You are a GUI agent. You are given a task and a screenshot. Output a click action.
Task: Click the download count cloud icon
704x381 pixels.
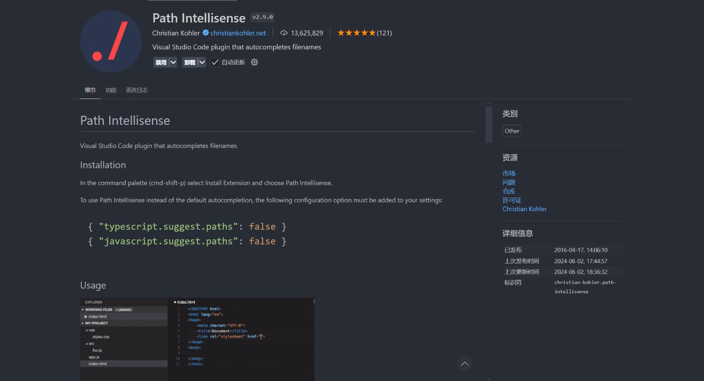[283, 33]
